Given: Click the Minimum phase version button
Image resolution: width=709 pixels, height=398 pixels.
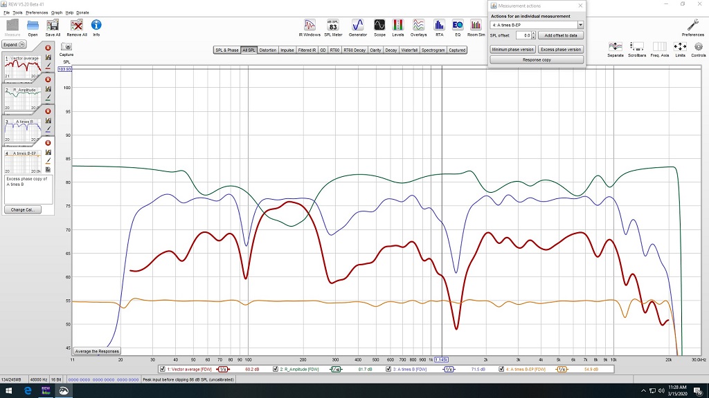Looking at the screenshot, I should pyautogui.click(x=513, y=49).
